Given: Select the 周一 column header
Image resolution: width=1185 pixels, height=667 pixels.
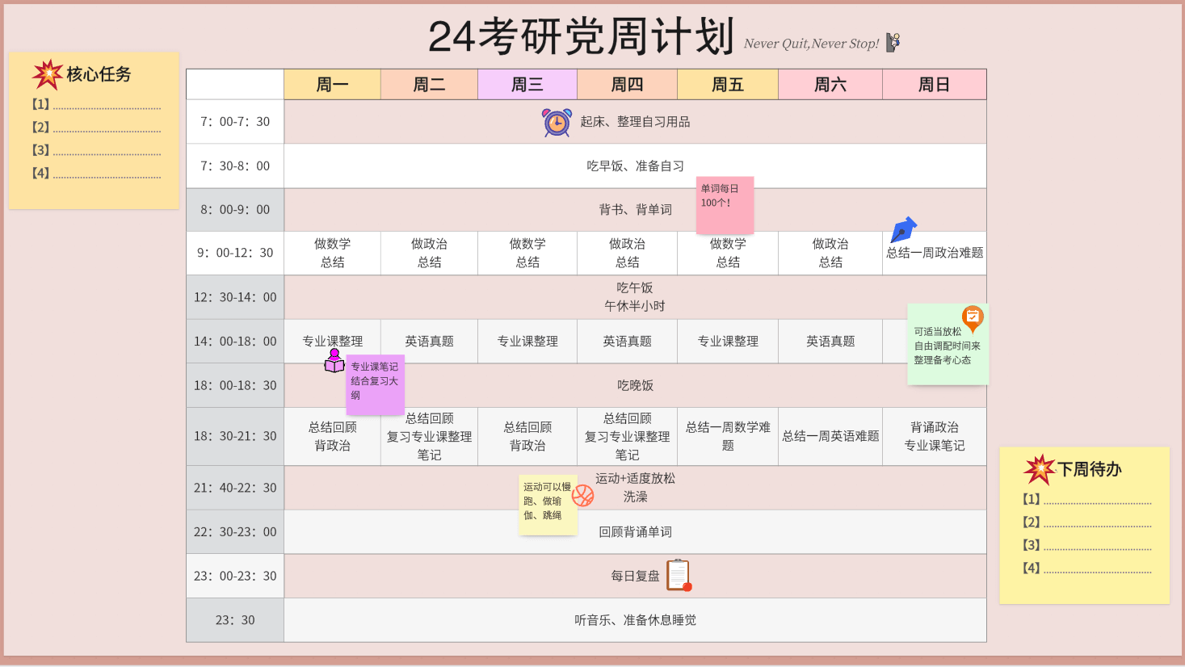Looking at the screenshot, I should click(332, 84).
